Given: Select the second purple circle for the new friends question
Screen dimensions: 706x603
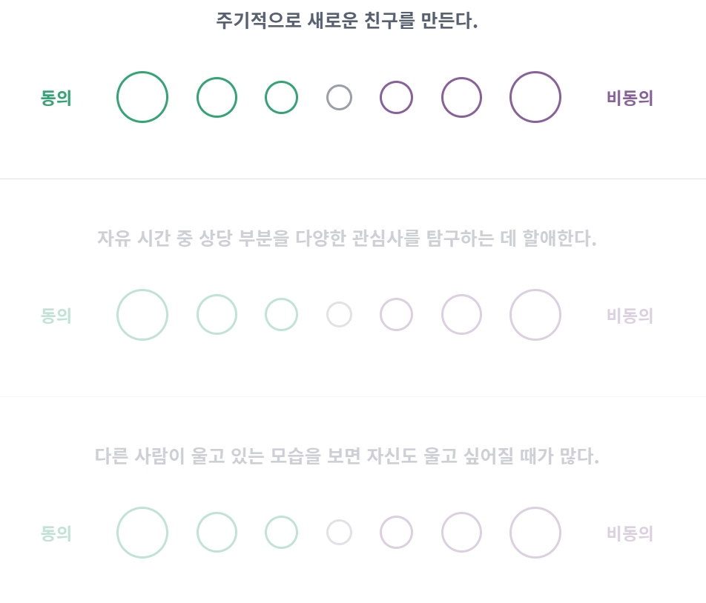Looking at the screenshot, I should click(461, 97).
